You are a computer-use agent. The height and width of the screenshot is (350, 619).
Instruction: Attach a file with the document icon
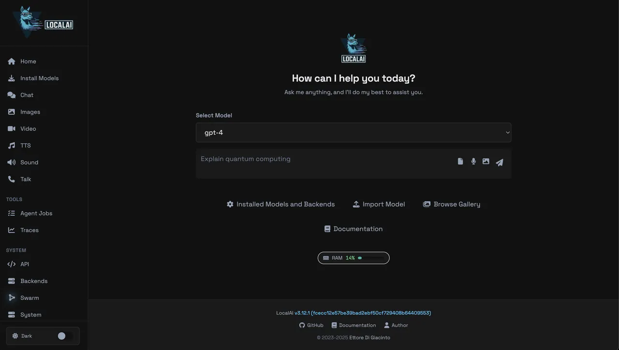tap(460, 161)
